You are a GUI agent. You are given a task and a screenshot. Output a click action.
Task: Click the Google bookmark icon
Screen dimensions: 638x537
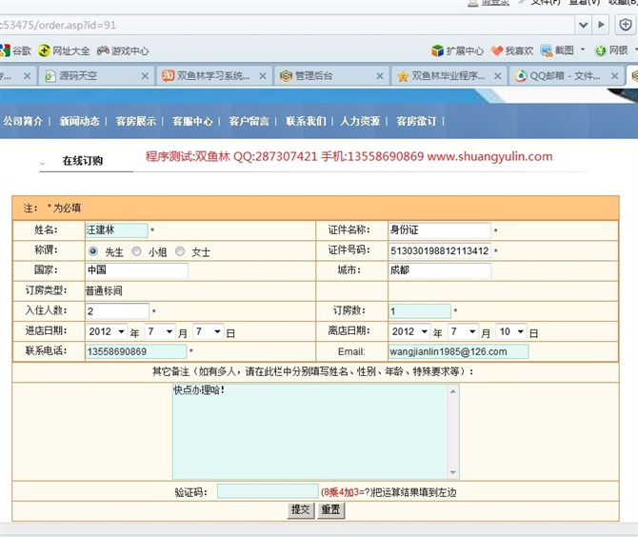coord(5,50)
